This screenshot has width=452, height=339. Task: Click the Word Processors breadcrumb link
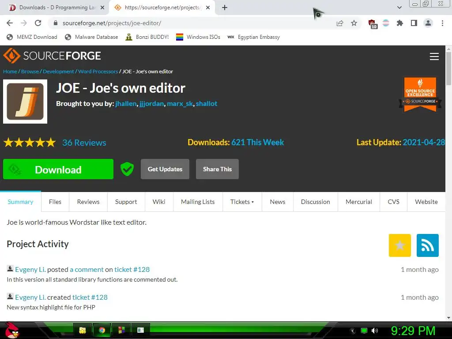coord(98,72)
